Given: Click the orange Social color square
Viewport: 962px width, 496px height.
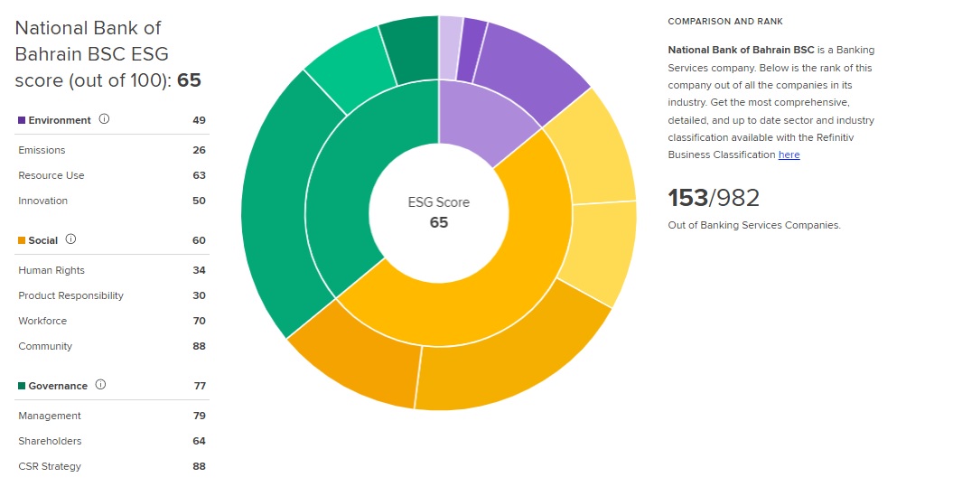Looking at the screenshot, I should [22, 240].
